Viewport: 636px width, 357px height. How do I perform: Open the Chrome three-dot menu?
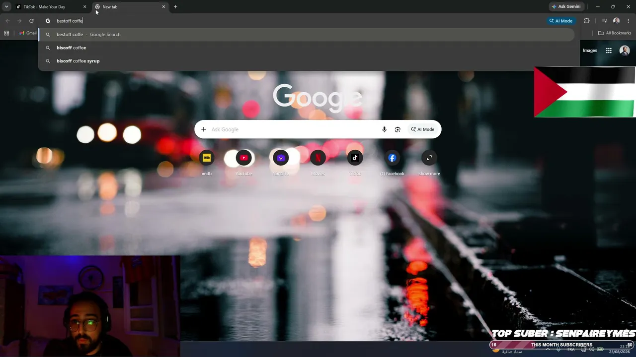pos(629,21)
